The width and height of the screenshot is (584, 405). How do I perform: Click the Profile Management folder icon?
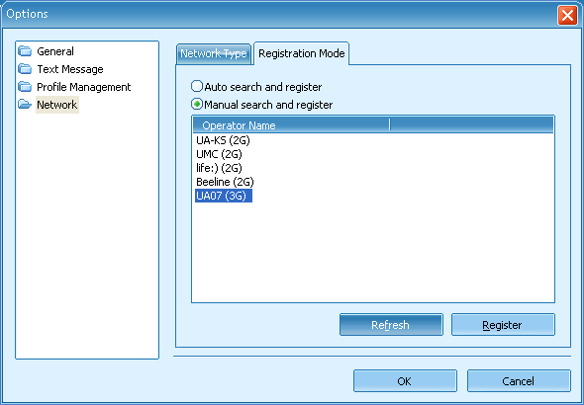25,87
